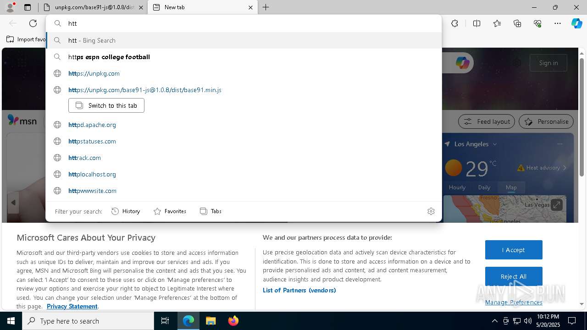The height and width of the screenshot is (330, 587).
Task: Open the weather card more options
Action: click(559, 144)
